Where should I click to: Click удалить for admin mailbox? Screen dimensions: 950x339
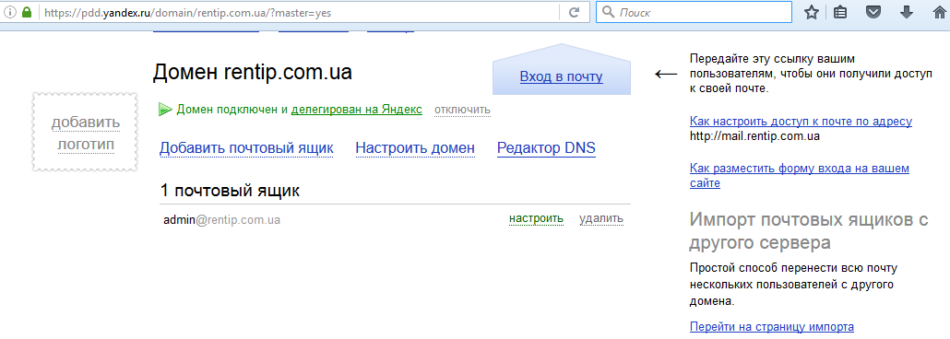pyautogui.click(x=601, y=218)
